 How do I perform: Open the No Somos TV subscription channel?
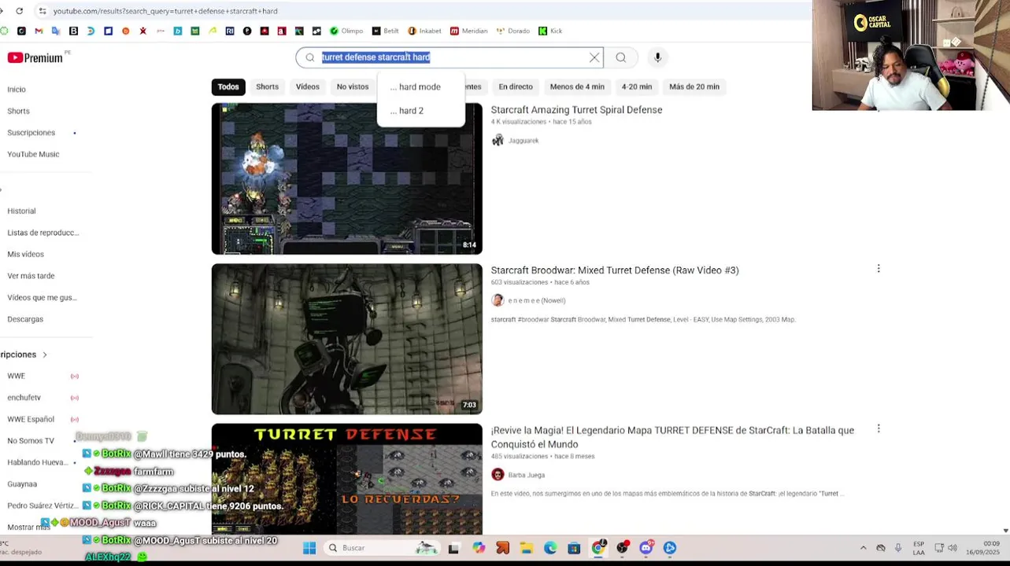click(x=31, y=441)
